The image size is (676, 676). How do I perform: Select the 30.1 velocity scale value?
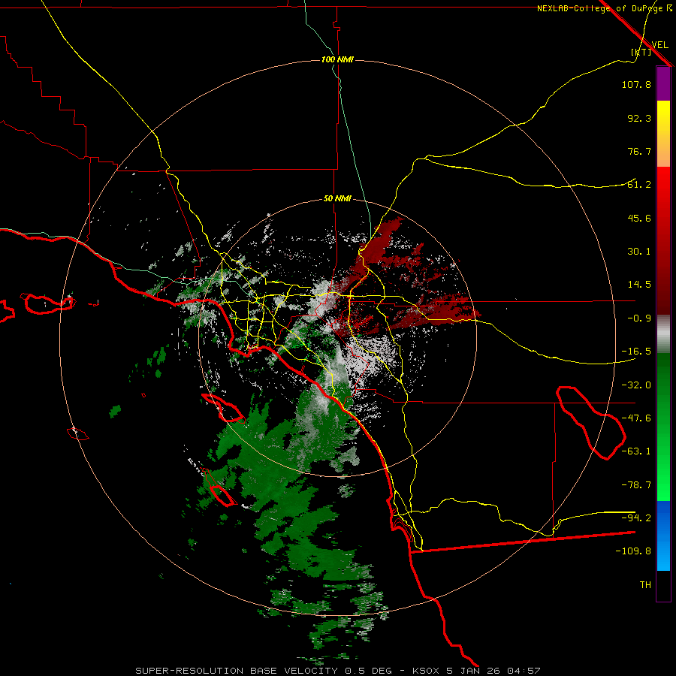coord(639,252)
